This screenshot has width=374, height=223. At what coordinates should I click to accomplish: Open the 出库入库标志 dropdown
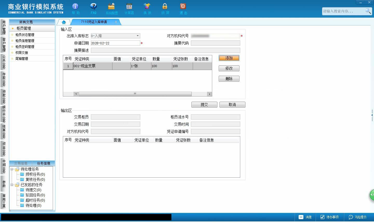tap(137, 36)
